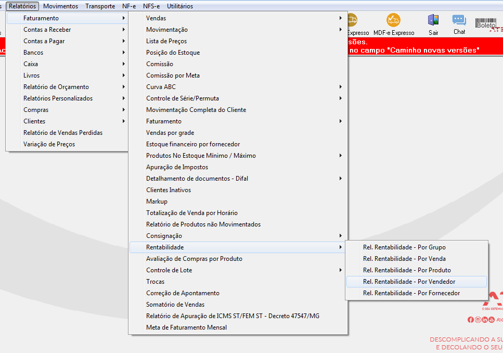Expand Produtos No Estoque Mínimo / Máximo
This screenshot has height=353, width=503.
[238, 156]
